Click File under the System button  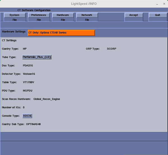click(15, 20)
